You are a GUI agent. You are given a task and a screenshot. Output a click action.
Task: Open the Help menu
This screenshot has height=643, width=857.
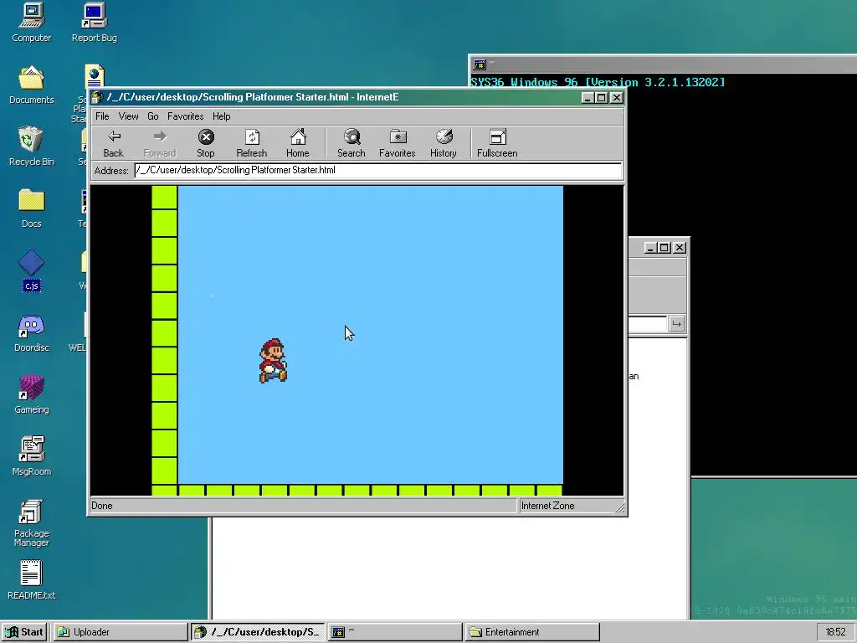[x=221, y=116]
